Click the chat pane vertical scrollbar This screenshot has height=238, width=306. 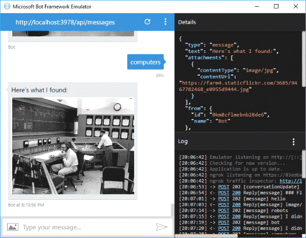(172, 210)
